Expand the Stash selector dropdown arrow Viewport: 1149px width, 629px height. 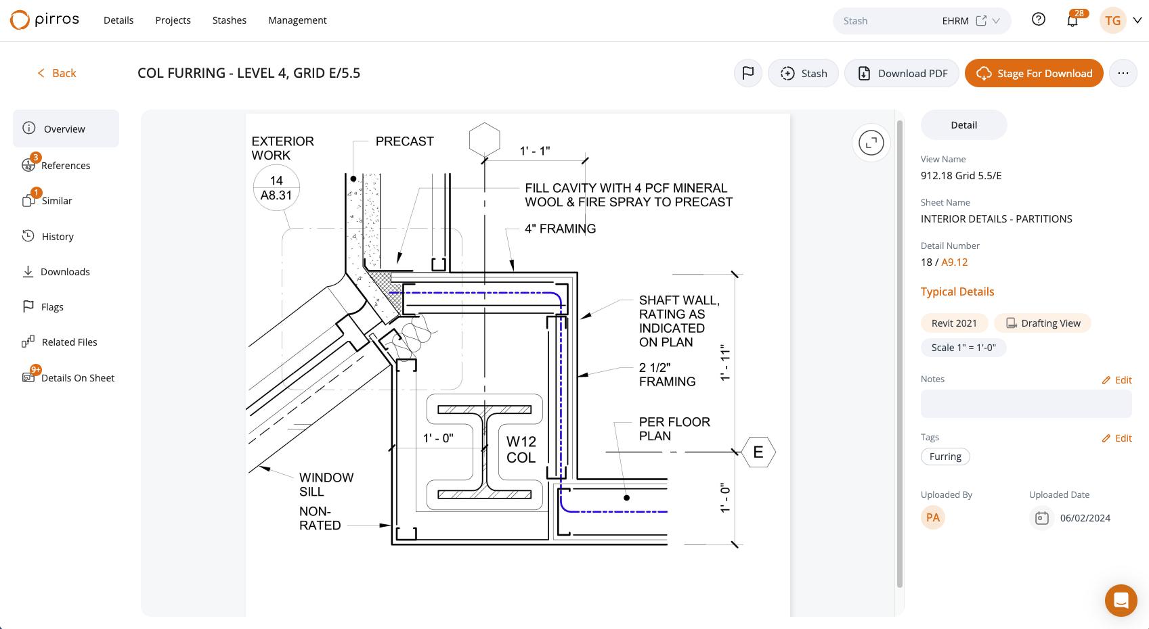[996, 20]
